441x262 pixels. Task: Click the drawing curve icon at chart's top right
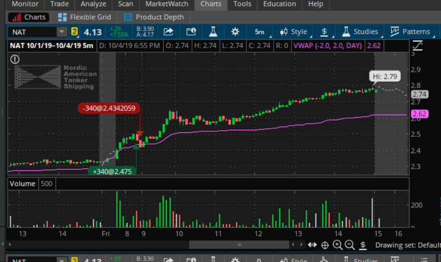[417, 46]
